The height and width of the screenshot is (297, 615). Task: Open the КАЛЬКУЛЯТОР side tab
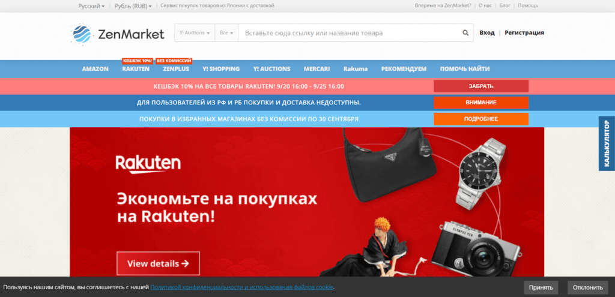pyautogui.click(x=607, y=143)
